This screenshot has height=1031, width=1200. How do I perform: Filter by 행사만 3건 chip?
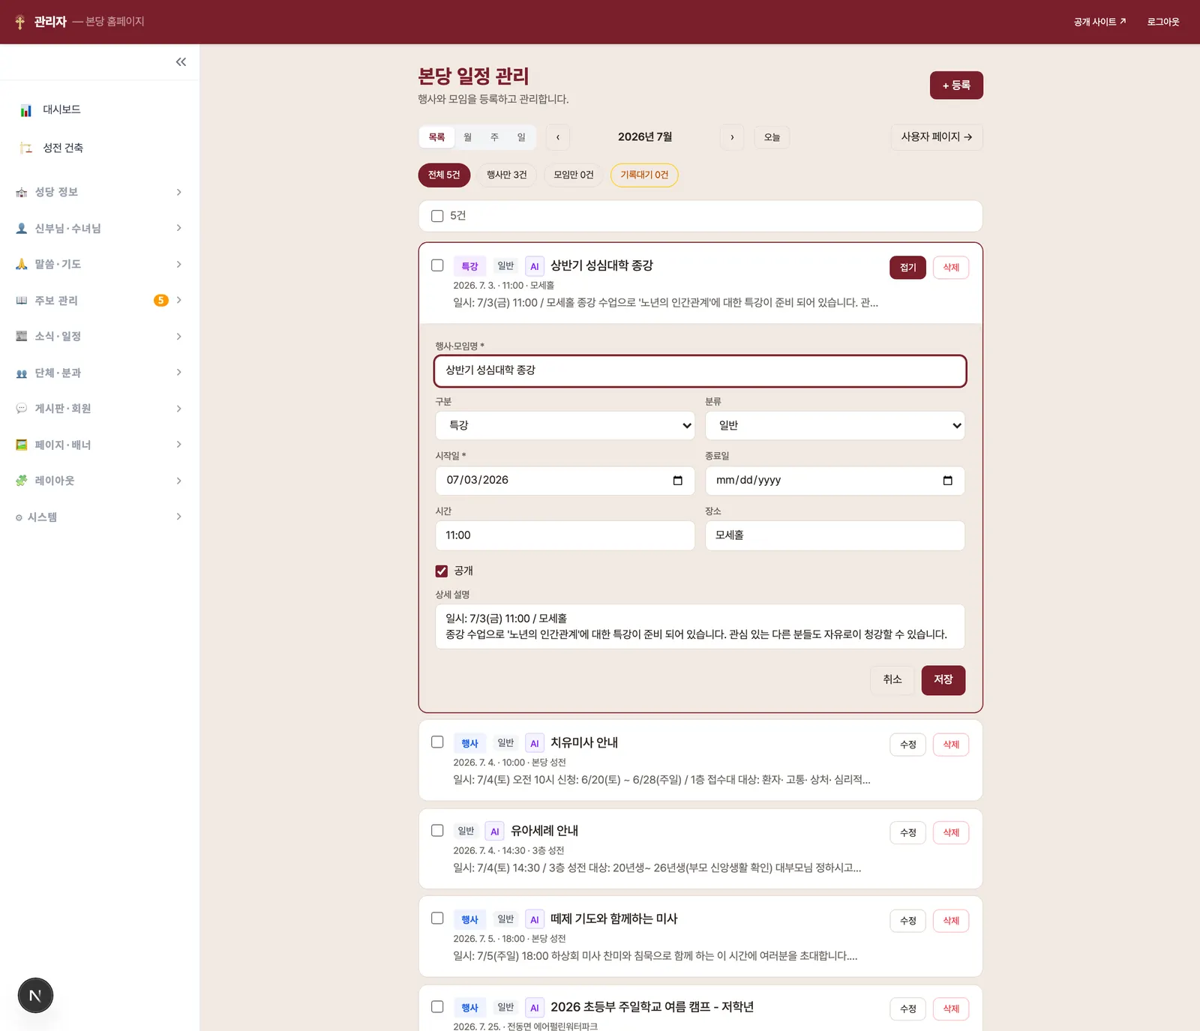point(506,175)
